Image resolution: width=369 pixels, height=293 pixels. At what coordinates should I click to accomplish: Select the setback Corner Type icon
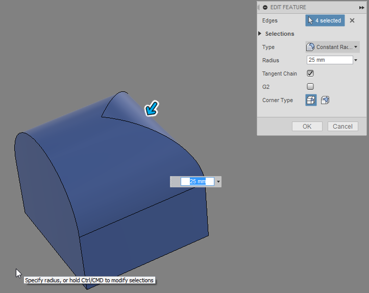(325, 100)
